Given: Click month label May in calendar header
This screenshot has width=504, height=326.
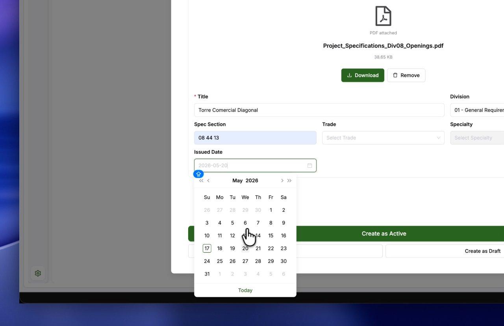Looking at the screenshot, I should pos(237,181).
